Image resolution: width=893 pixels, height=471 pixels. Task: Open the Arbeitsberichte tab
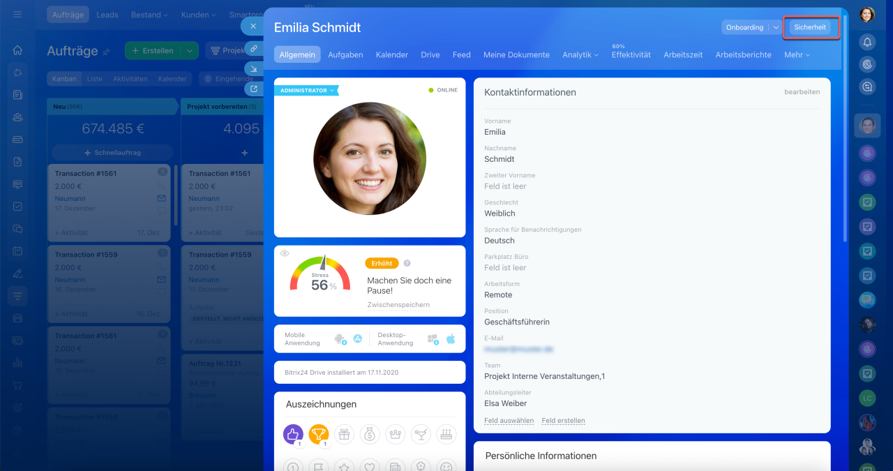(x=744, y=54)
